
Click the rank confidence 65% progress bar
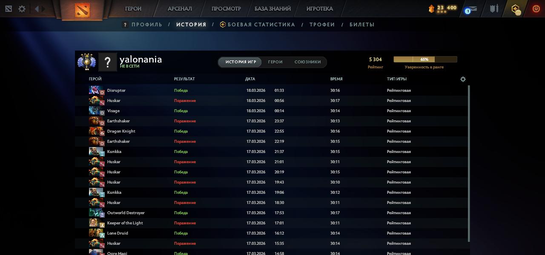[x=425, y=59]
